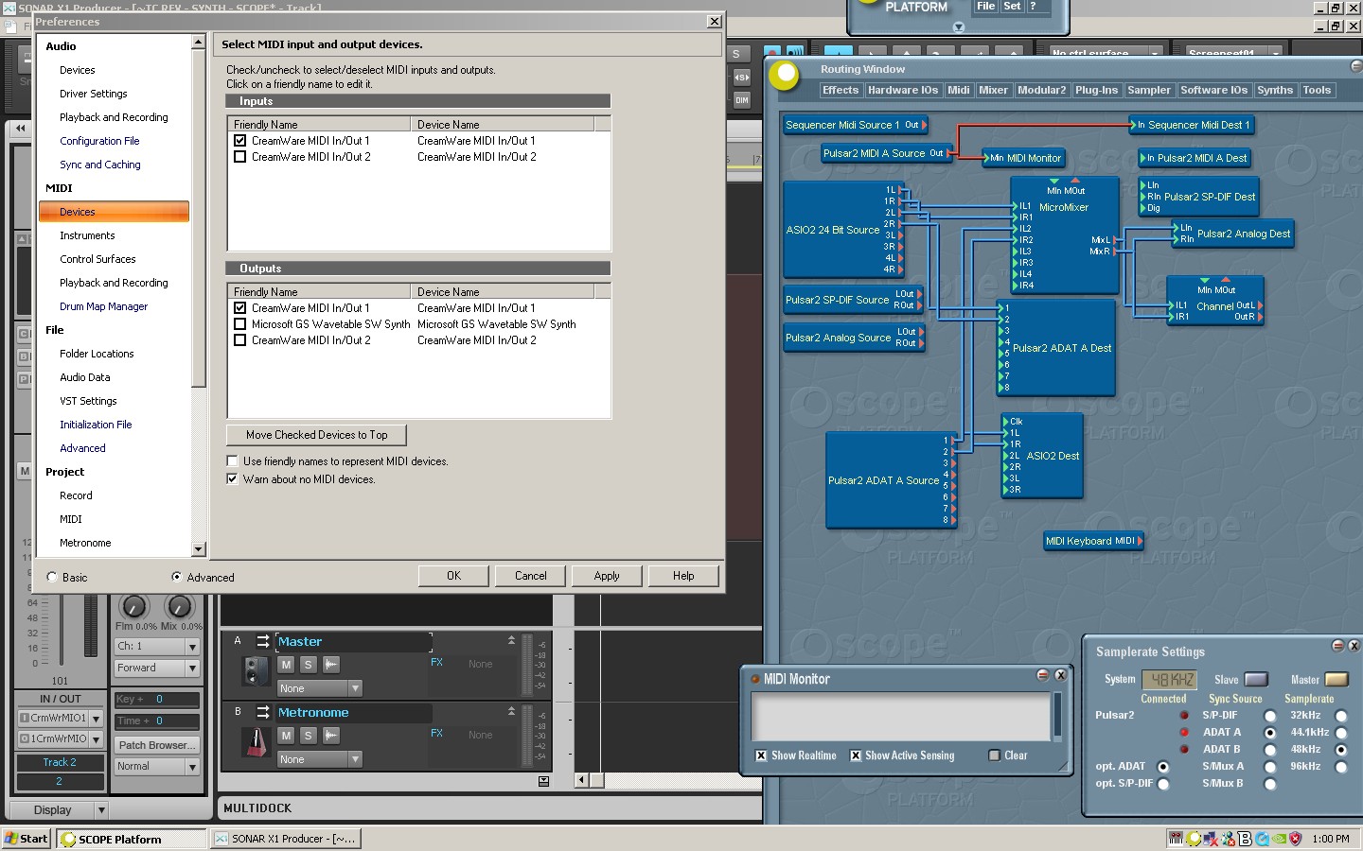The width and height of the screenshot is (1363, 851).
Task: Click the Mix knob in inspector
Action: [x=179, y=606]
